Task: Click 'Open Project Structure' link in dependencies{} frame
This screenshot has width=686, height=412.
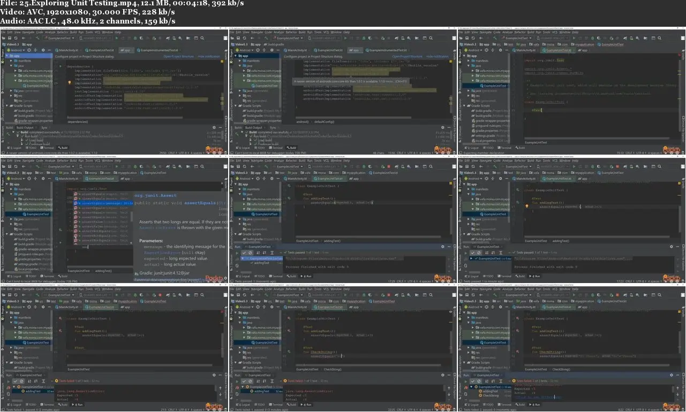Action: (x=179, y=56)
